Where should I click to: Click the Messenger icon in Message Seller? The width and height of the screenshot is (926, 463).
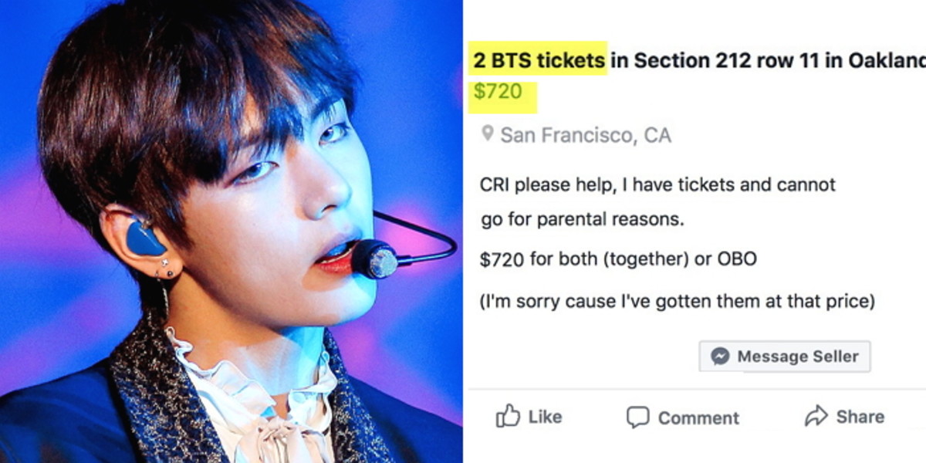[x=720, y=357]
